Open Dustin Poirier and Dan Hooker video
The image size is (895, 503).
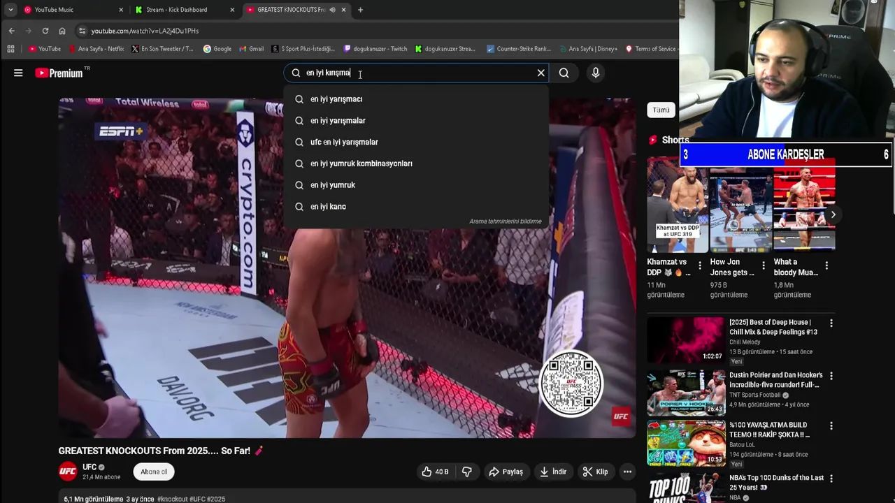[686, 393]
